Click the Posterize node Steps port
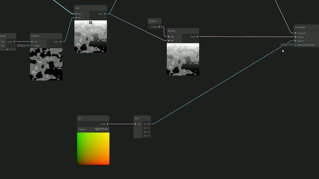Image resolution: width=319 pixels, height=179 pixels. point(32,46)
